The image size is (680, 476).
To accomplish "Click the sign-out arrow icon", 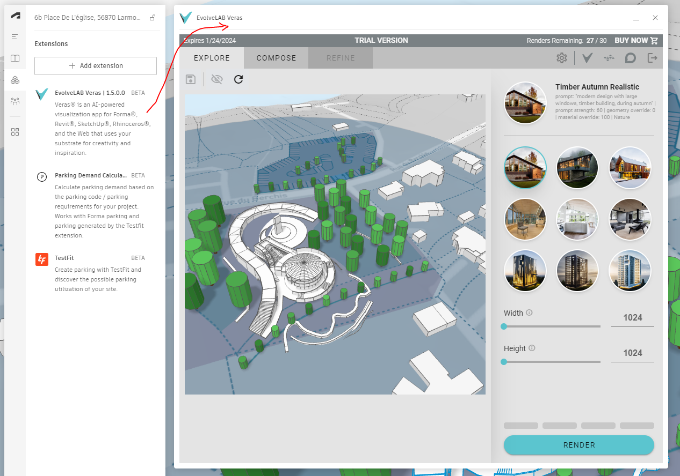I will (653, 58).
